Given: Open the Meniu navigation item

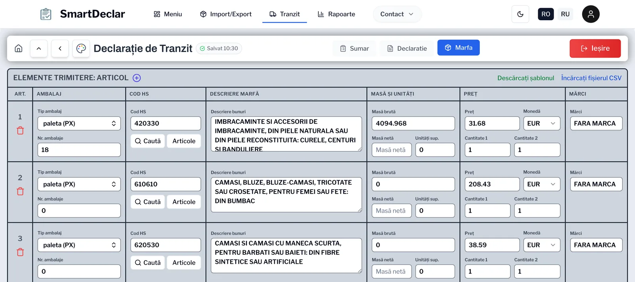Looking at the screenshot, I should point(168,14).
